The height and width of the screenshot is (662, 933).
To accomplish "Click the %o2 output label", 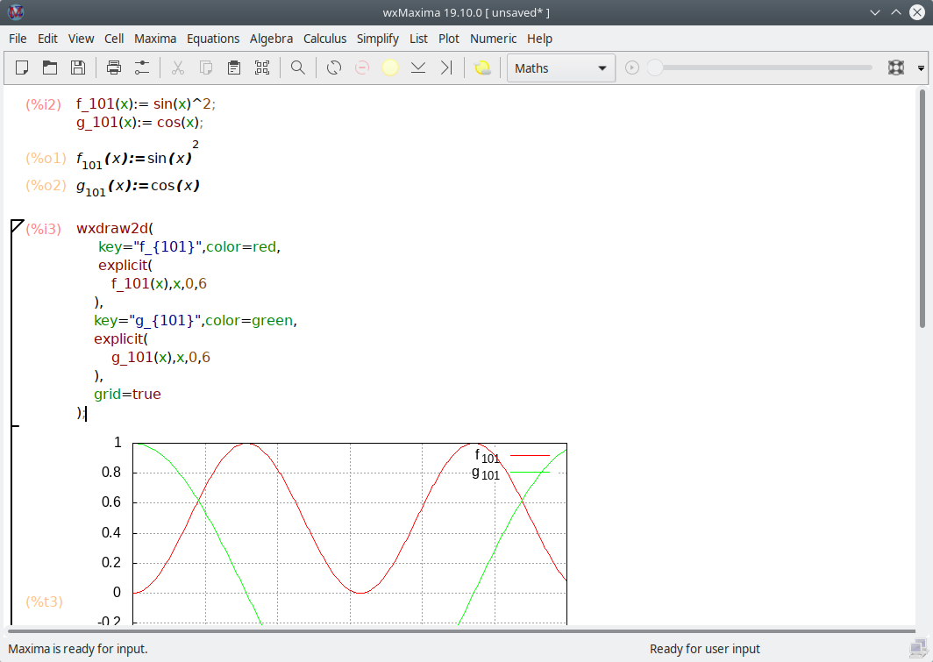I will (x=46, y=186).
